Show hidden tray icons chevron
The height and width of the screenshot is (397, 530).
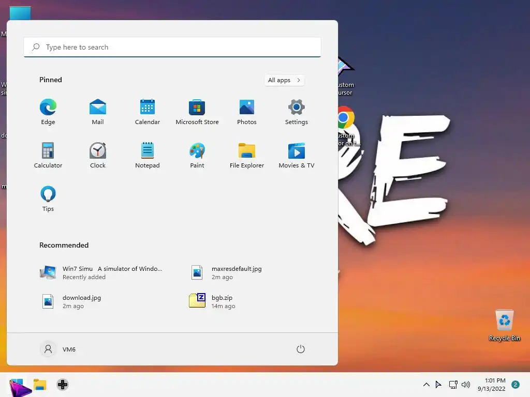[426, 385]
